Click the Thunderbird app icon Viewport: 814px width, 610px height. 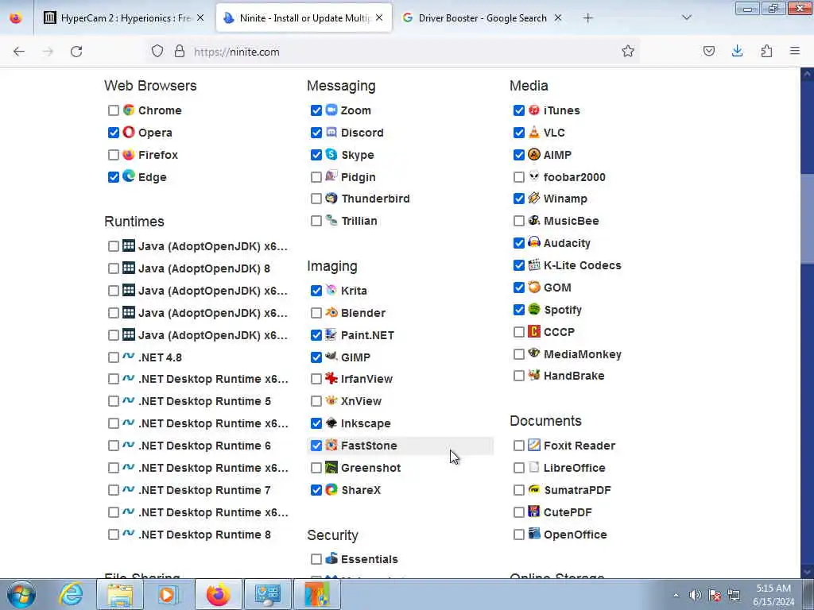[331, 198]
